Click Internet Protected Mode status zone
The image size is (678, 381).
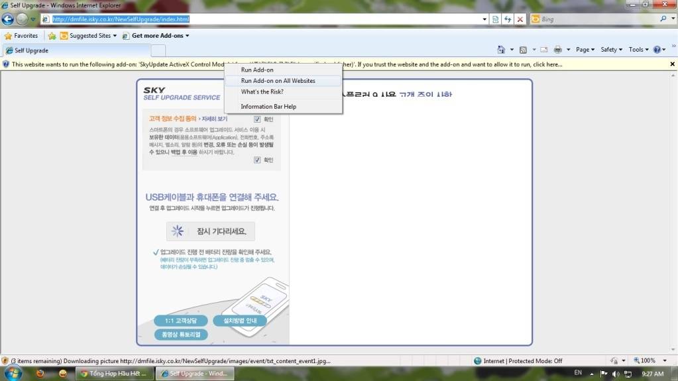click(x=518, y=360)
